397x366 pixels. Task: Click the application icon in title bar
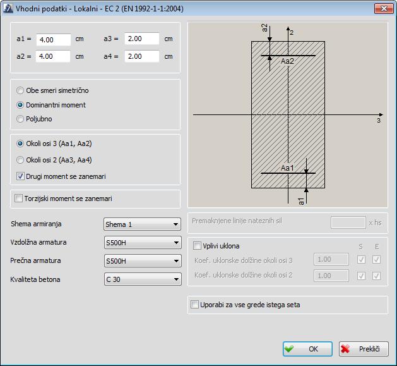[8, 8]
